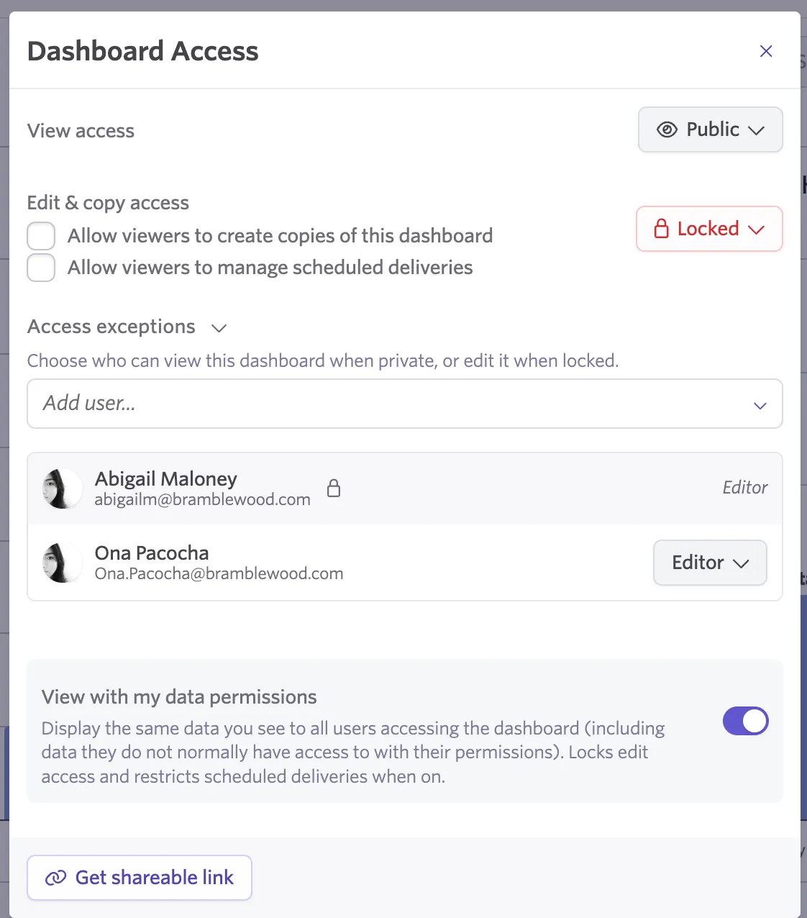This screenshot has width=807, height=918.
Task: Click the Add user input field
Action: tap(405, 404)
